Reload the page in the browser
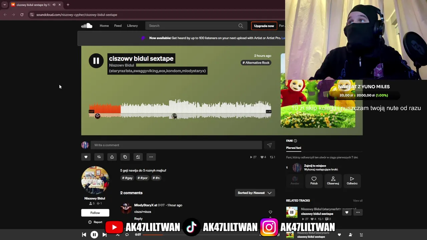 22,15
